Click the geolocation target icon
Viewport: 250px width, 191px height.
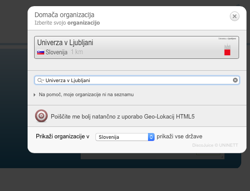41,116
